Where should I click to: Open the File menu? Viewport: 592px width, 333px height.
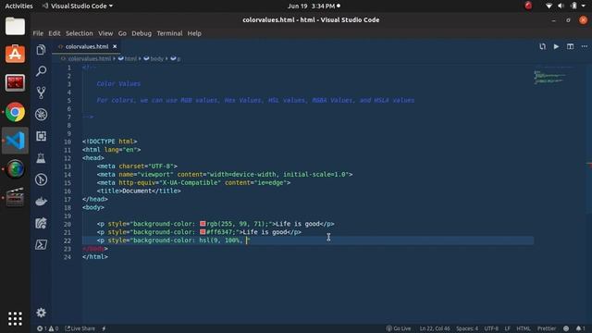(x=38, y=33)
